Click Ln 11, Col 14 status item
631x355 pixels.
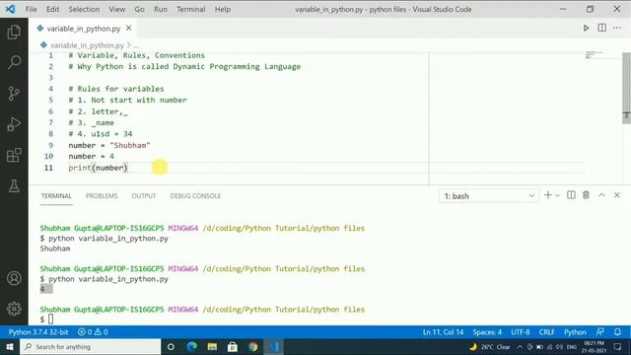click(443, 332)
